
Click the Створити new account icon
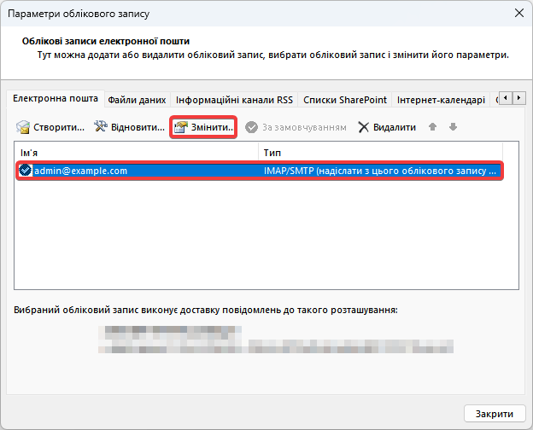pyautogui.click(x=24, y=127)
